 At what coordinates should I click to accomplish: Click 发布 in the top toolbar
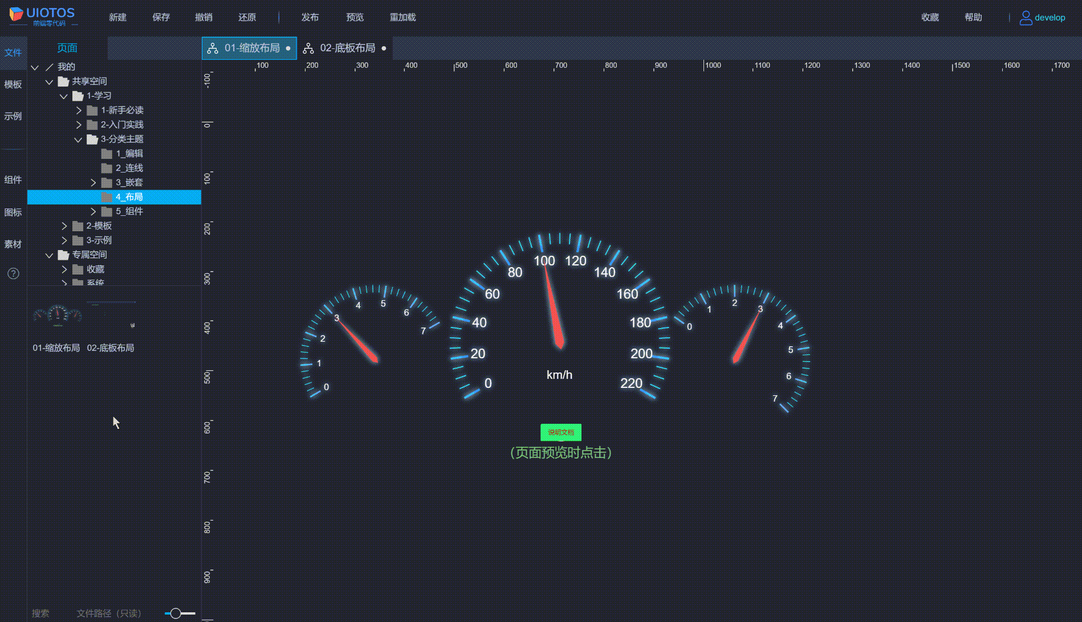click(x=310, y=18)
